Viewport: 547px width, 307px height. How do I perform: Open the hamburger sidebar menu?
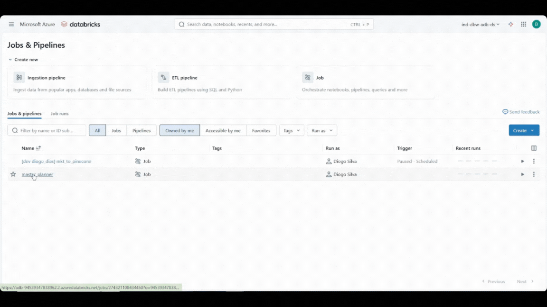coord(11,24)
